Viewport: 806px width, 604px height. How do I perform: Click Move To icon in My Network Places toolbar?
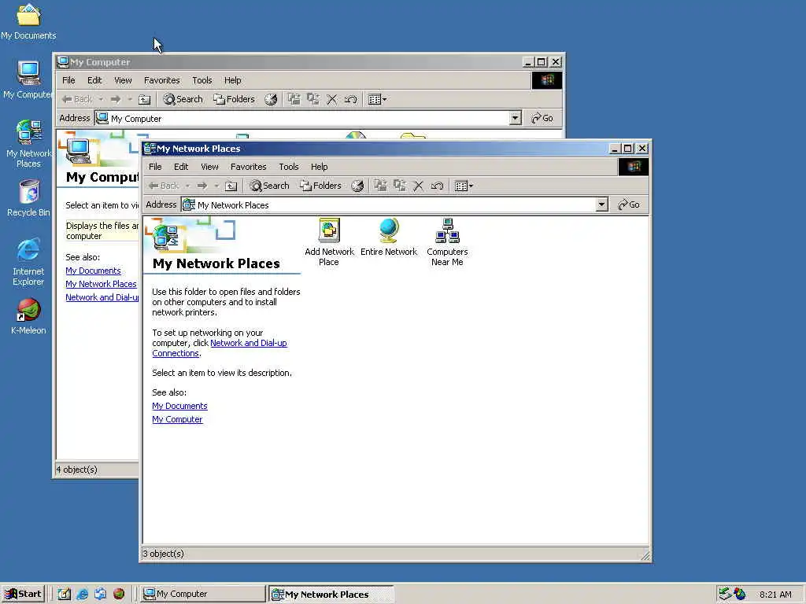coord(380,186)
